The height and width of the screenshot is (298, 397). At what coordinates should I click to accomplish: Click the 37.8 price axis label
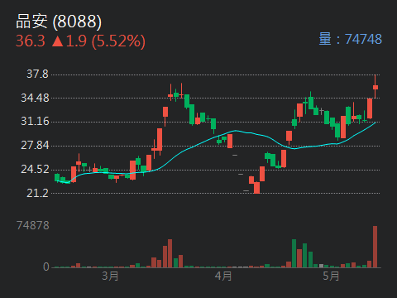tap(37, 74)
